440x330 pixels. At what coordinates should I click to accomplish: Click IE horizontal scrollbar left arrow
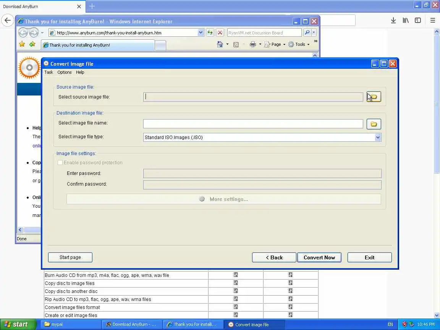[x=20, y=230]
